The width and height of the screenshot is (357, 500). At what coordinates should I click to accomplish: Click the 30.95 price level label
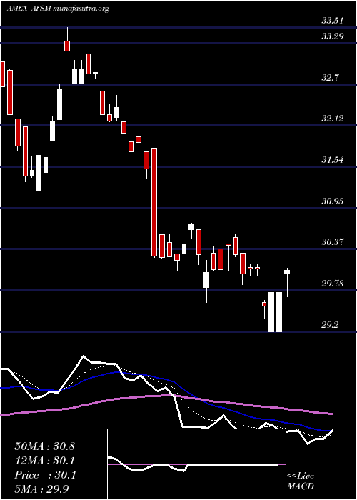[332, 201]
